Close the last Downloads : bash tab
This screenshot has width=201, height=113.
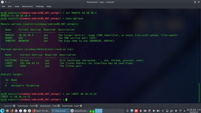tap(81, 106)
